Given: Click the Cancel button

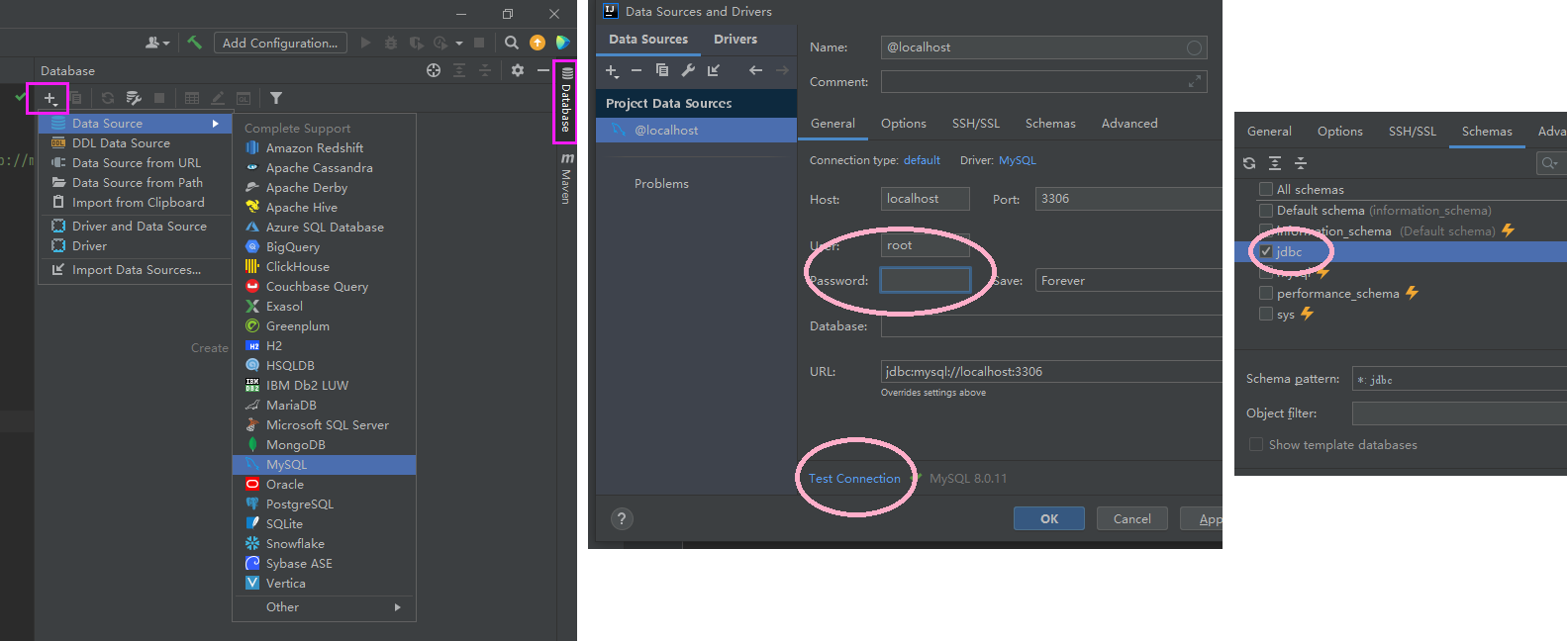Looking at the screenshot, I should 1132,518.
